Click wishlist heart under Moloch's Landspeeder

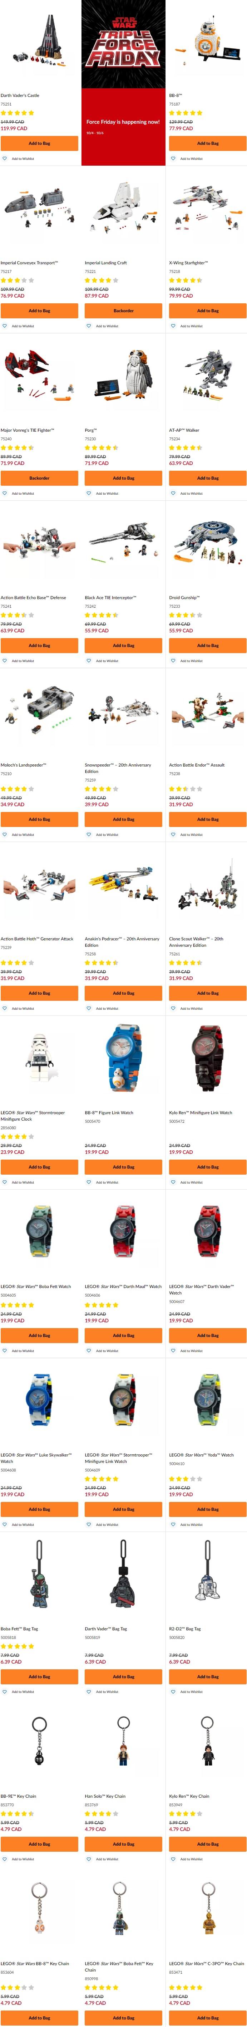(x=5, y=835)
